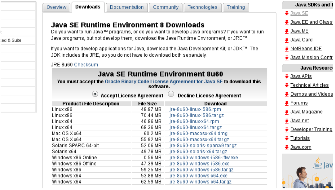335x190 pixels.
Task: Click red arrow icon beside Technical Articles
Action: [x=286, y=85]
